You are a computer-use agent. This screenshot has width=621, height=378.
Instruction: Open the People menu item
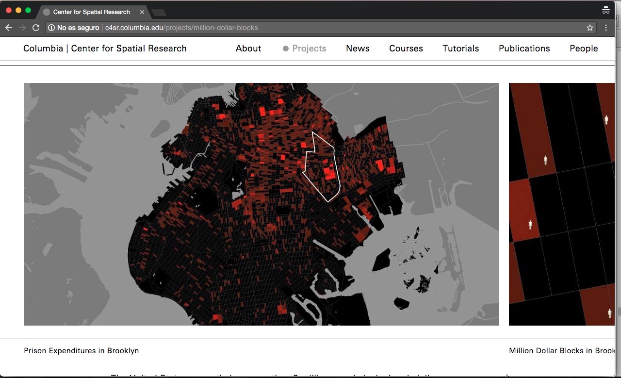click(584, 49)
